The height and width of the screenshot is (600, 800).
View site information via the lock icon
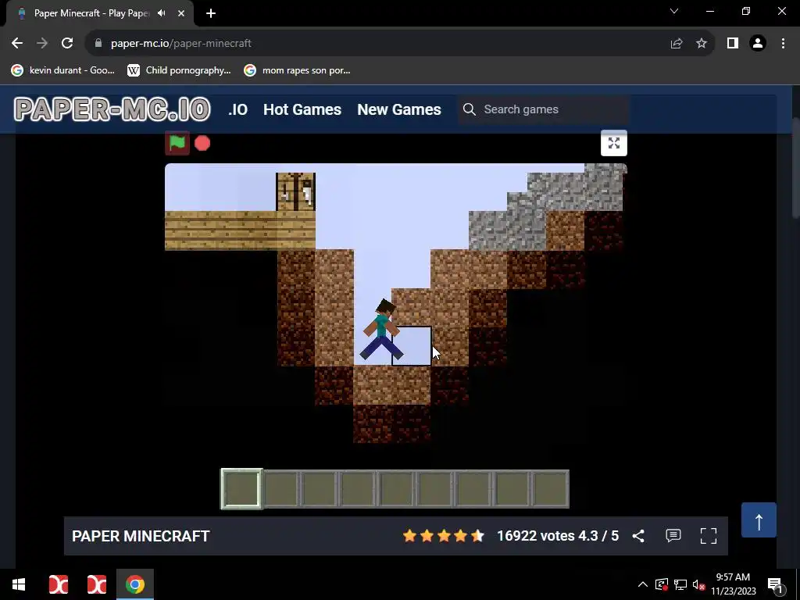98,44
